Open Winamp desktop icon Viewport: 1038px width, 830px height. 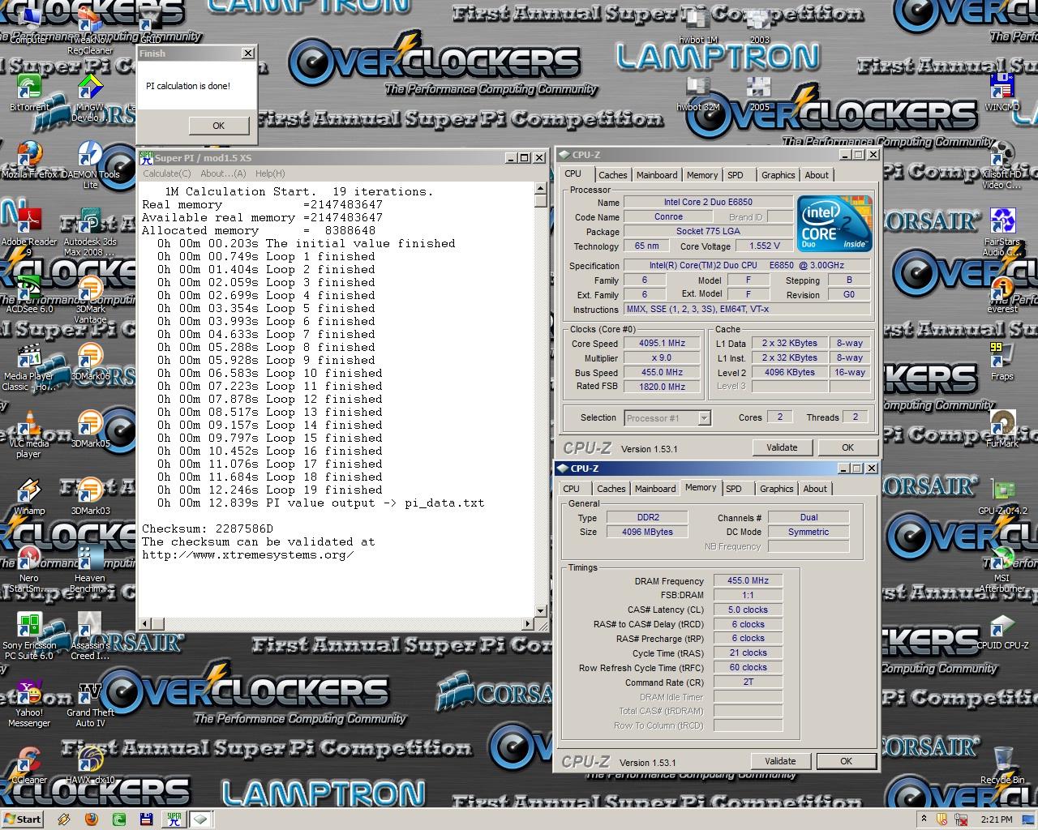click(29, 495)
